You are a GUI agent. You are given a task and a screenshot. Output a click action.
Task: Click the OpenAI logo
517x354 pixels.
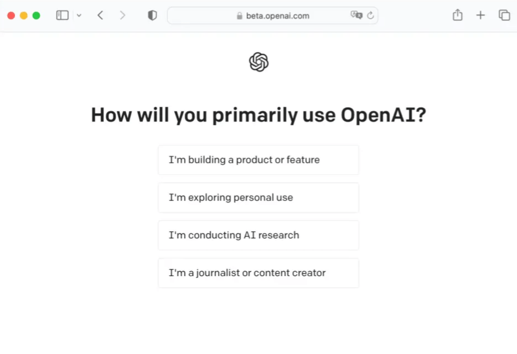(258, 62)
